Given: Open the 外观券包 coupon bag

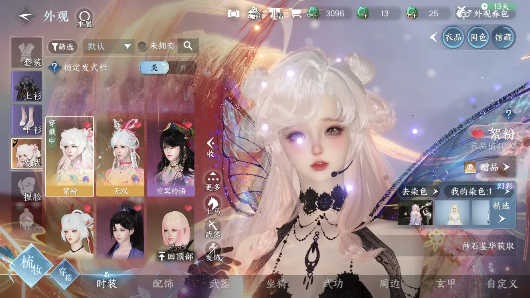Looking at the screenshot, I should (485, 13).
